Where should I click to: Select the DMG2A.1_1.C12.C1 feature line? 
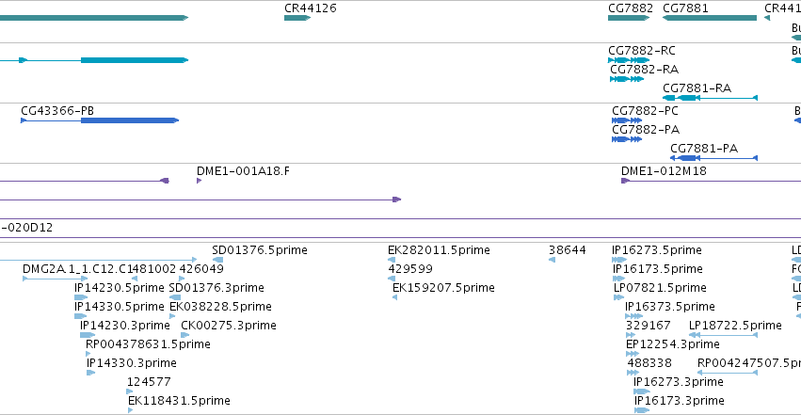click(x=56, y=279)
